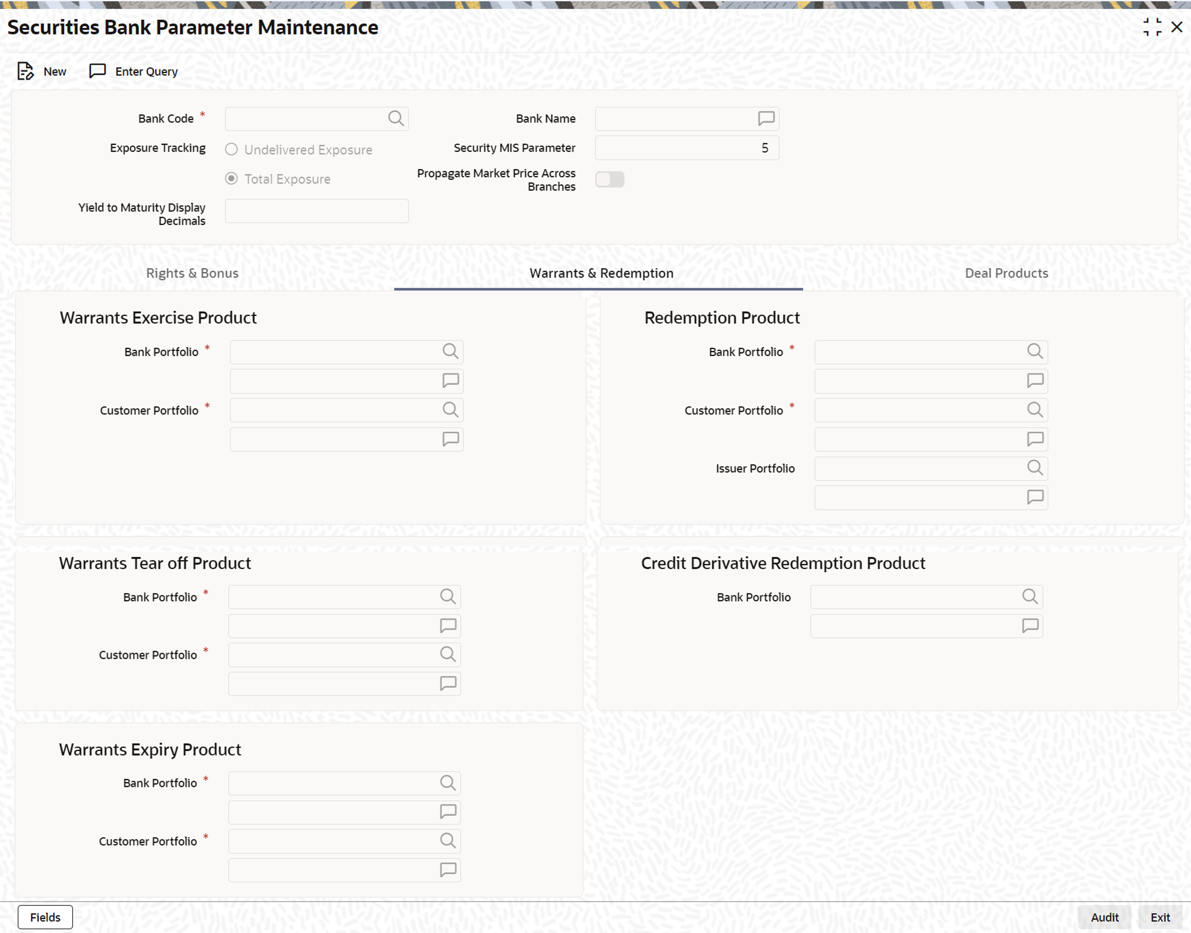Select Undelivered Exposure radio button
The image size is (1191, 933).
pos(231,149)
